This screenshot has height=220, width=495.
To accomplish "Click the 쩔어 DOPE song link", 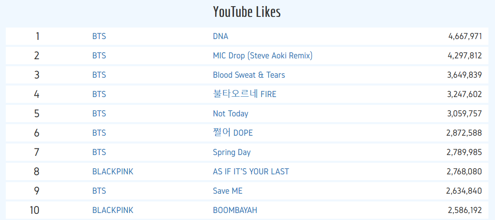I will [233, 133].
